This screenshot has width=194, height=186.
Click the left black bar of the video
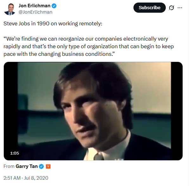(11, 111)
